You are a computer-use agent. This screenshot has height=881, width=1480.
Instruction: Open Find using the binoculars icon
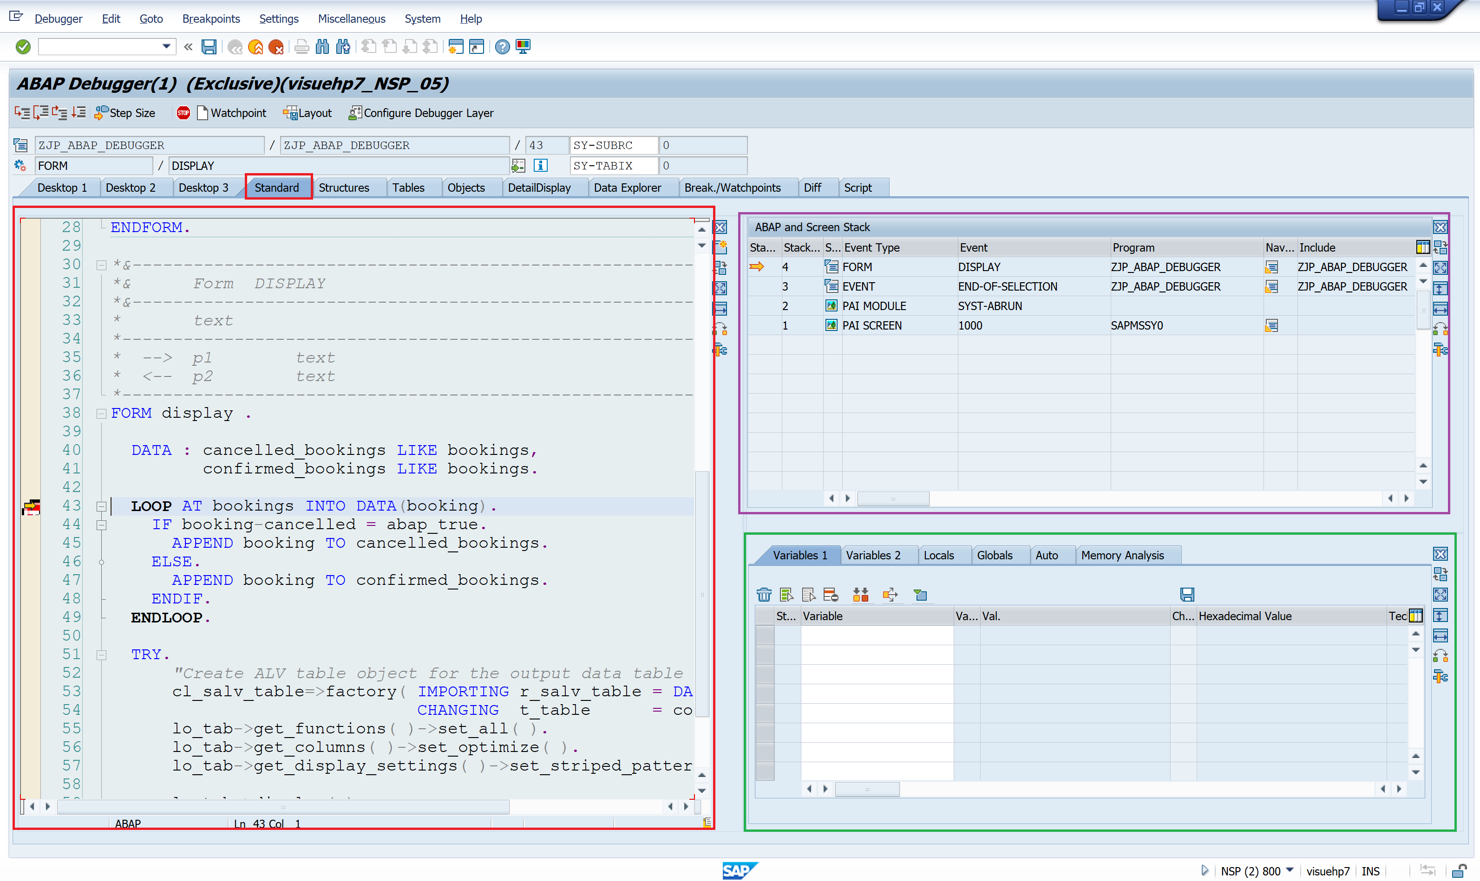point(322,46)
